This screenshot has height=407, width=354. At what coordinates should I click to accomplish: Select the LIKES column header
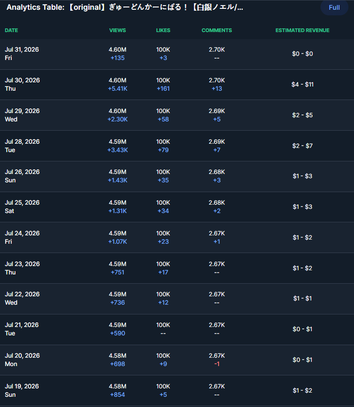click(163, 30)
